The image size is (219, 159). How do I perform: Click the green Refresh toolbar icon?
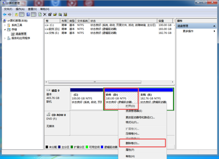pos(40,14)
